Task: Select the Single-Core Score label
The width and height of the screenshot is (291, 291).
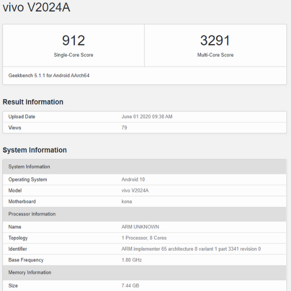Action: click(73, 55)
